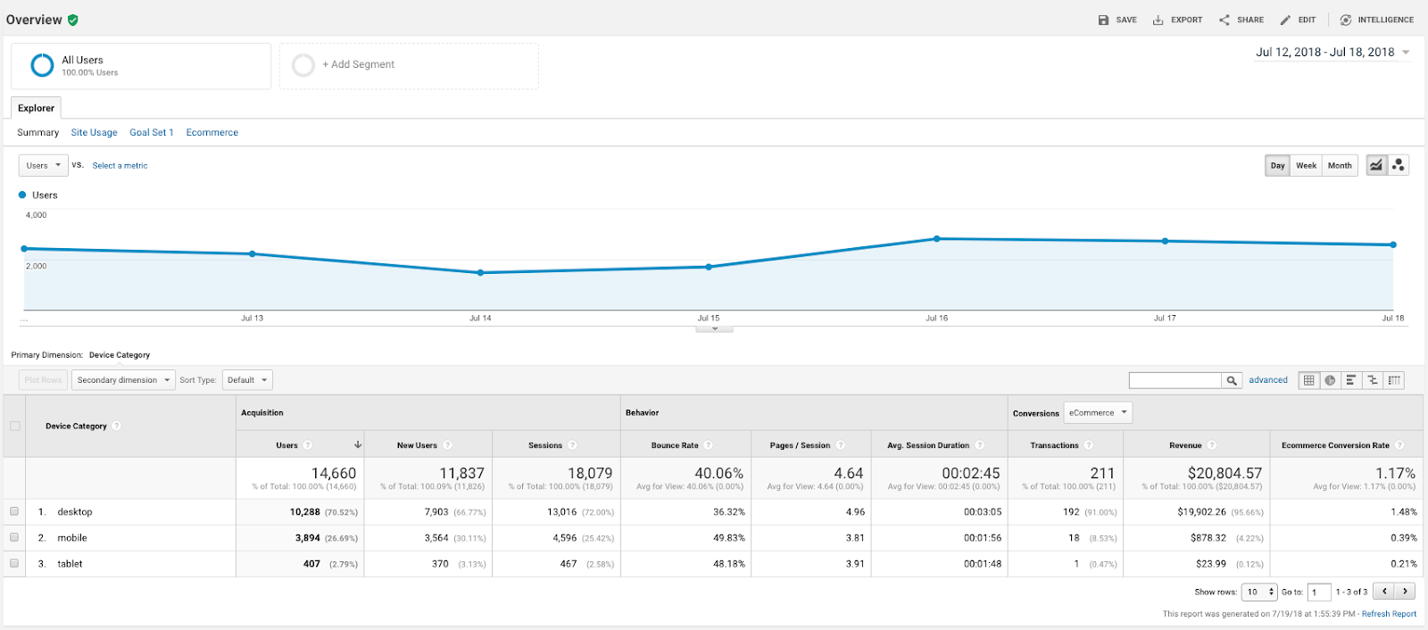
Task: Click the motion chart icon
Action: [x=1399, y=165]
